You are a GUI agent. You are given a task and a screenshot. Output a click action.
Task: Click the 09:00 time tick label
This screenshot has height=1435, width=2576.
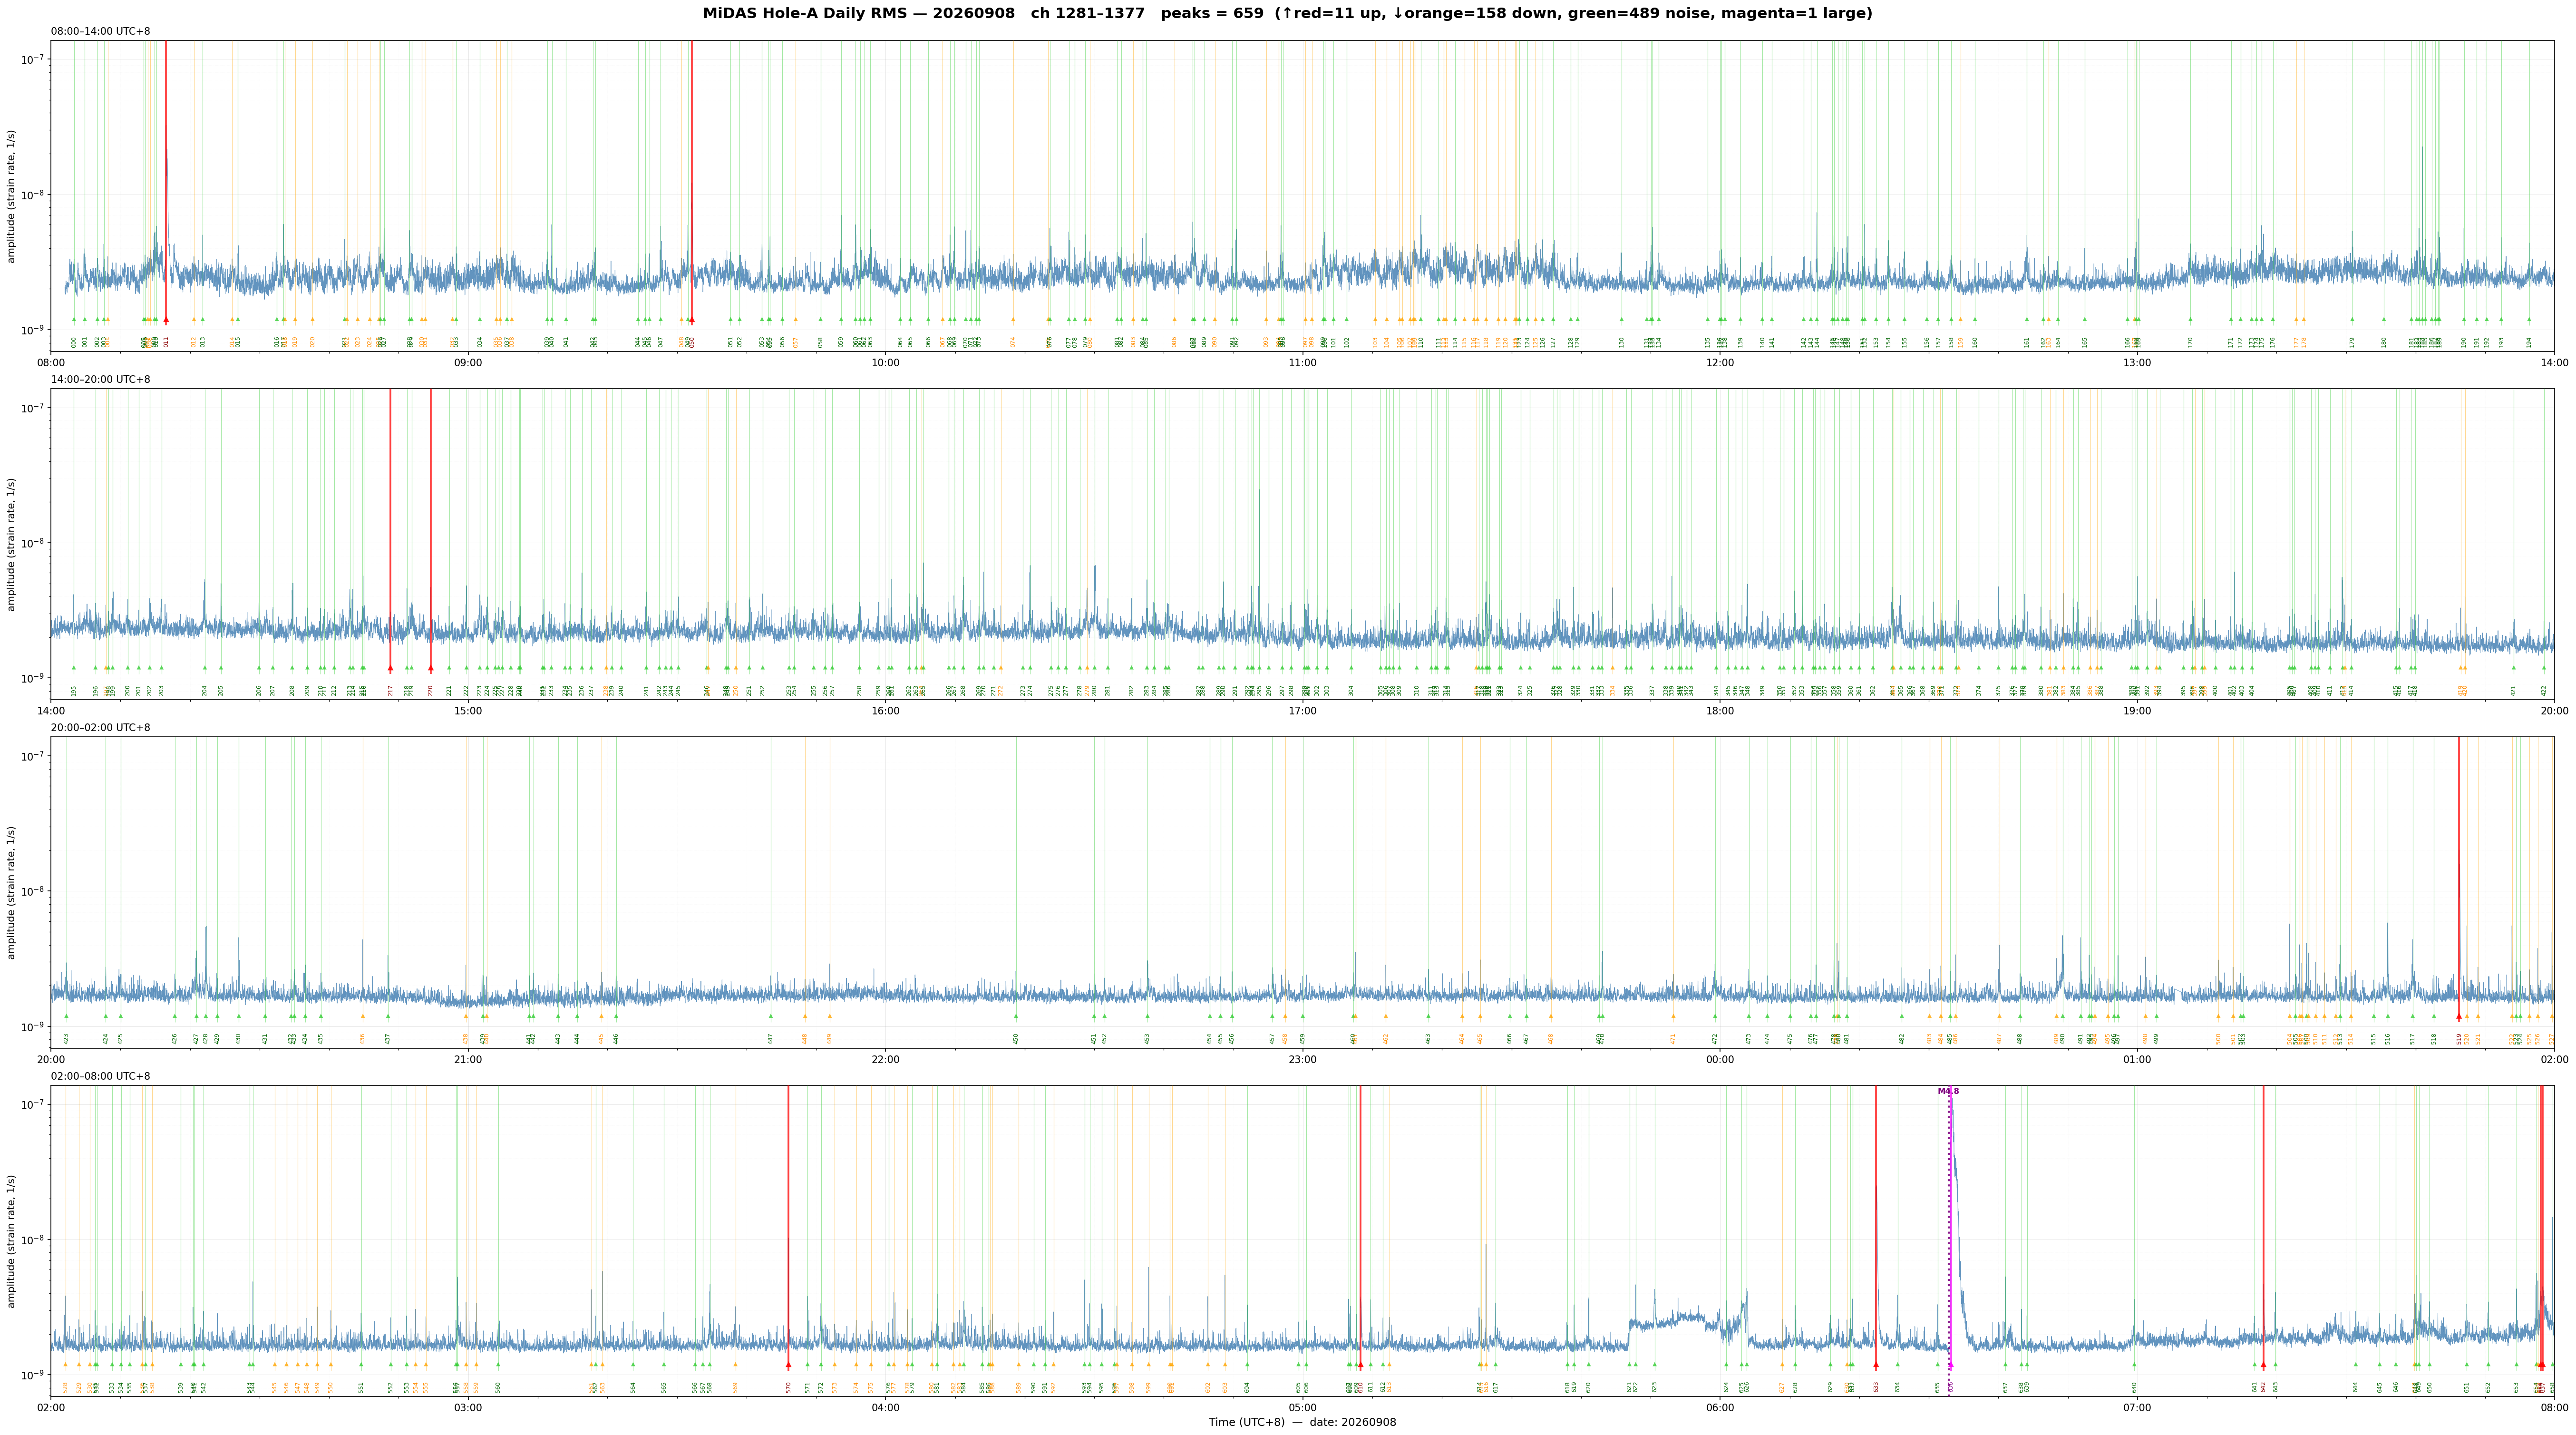click(468, 363)
